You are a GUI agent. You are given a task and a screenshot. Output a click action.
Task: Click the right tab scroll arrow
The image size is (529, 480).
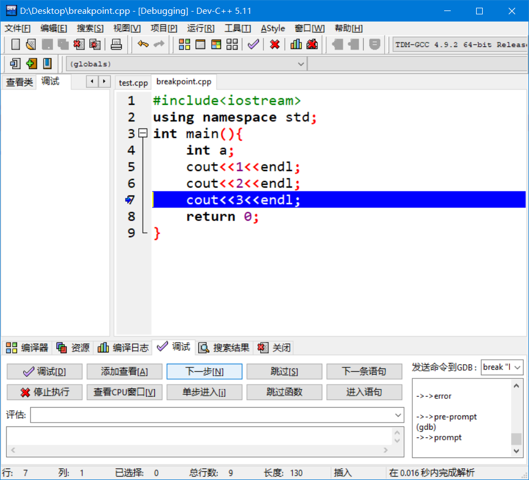click(104, 81)
